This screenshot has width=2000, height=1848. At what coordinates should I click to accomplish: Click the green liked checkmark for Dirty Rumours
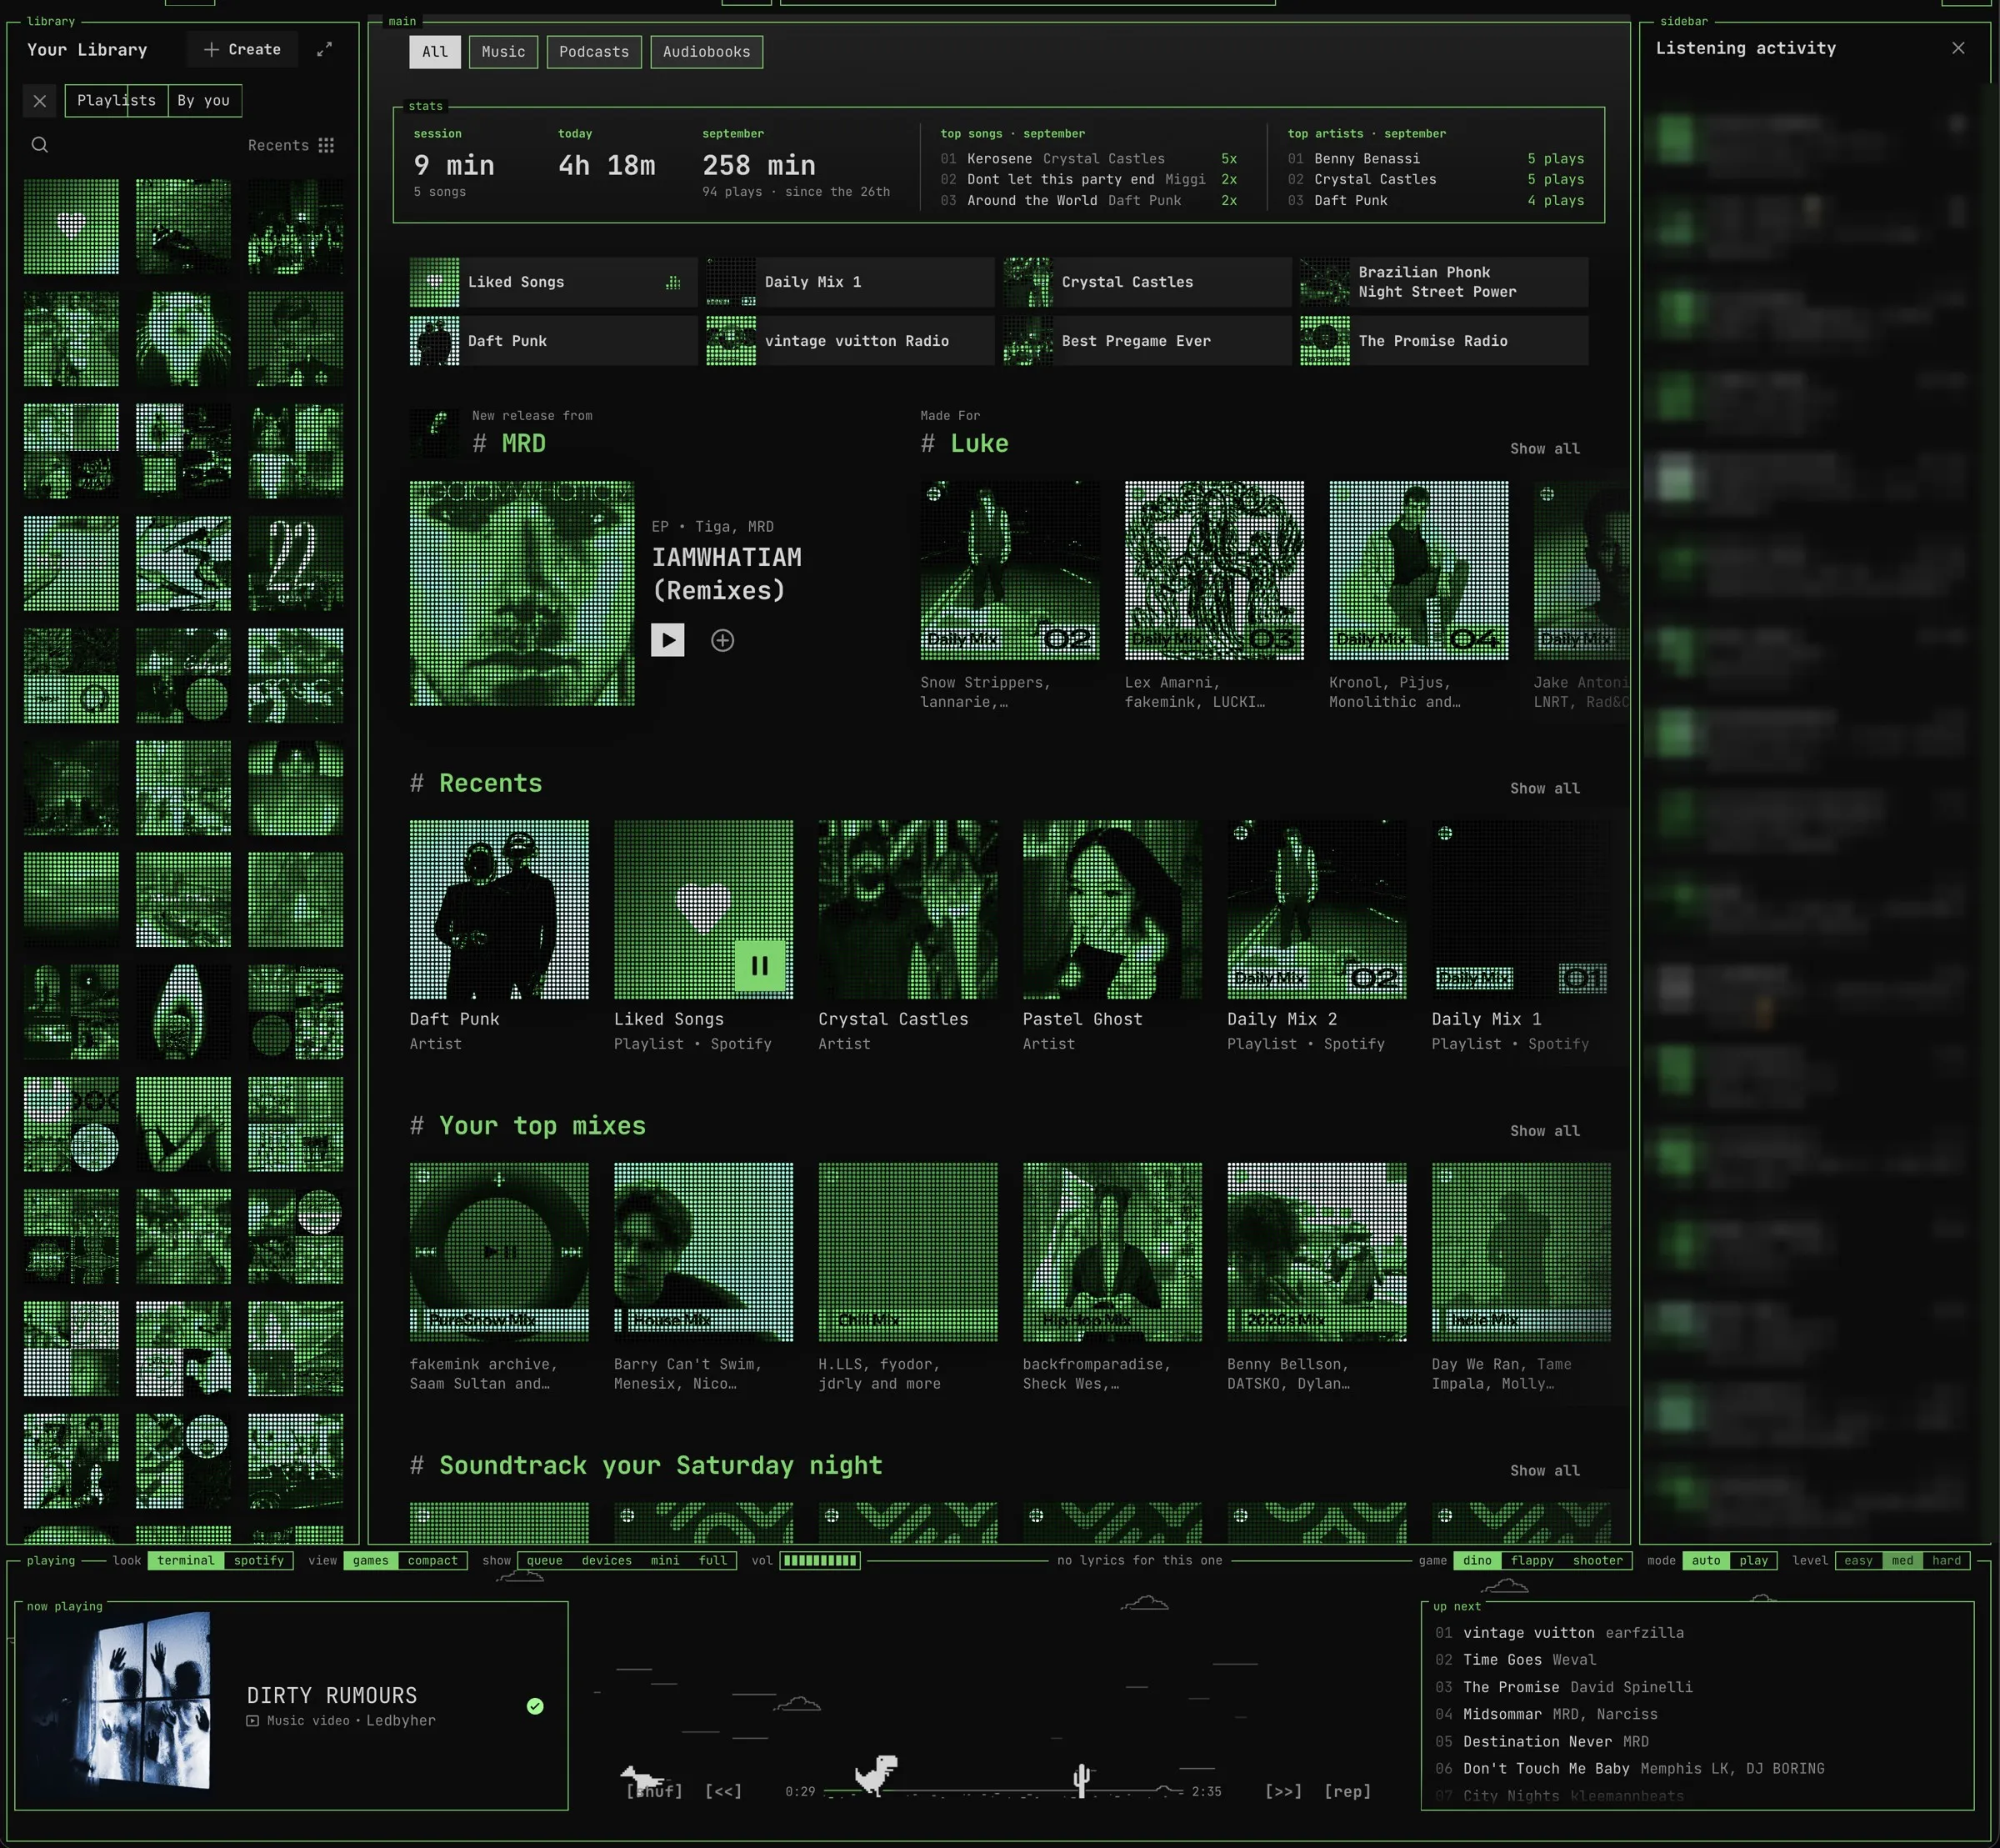[x=535, y=1706]
